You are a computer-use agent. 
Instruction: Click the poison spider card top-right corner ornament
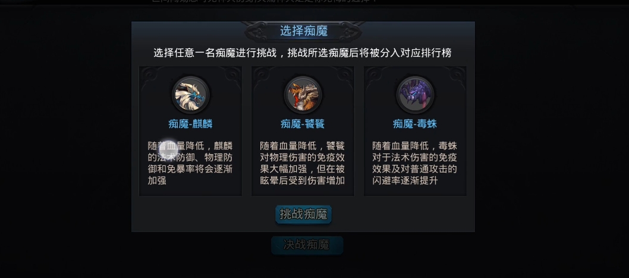click(456, 76)
